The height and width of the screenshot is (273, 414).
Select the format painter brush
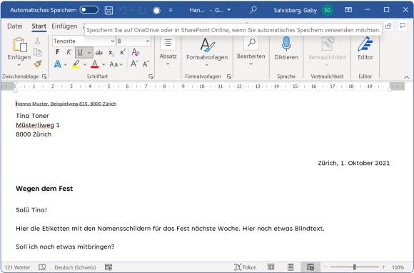click(x=38, y=64)
